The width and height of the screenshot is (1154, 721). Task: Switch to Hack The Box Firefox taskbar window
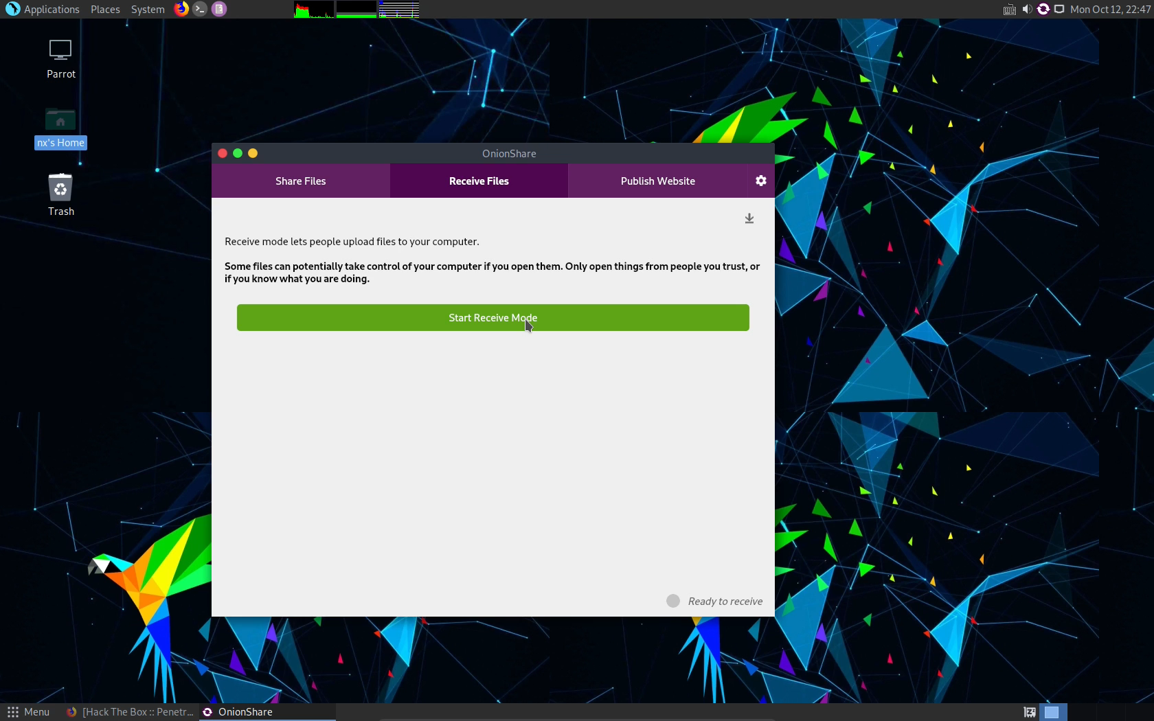click(x=129, y=712)
